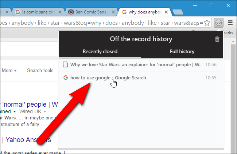Open 'Why we love Star Wars' history entry
The height and width of the screenshot is (154, 237).
click(136, 64)
